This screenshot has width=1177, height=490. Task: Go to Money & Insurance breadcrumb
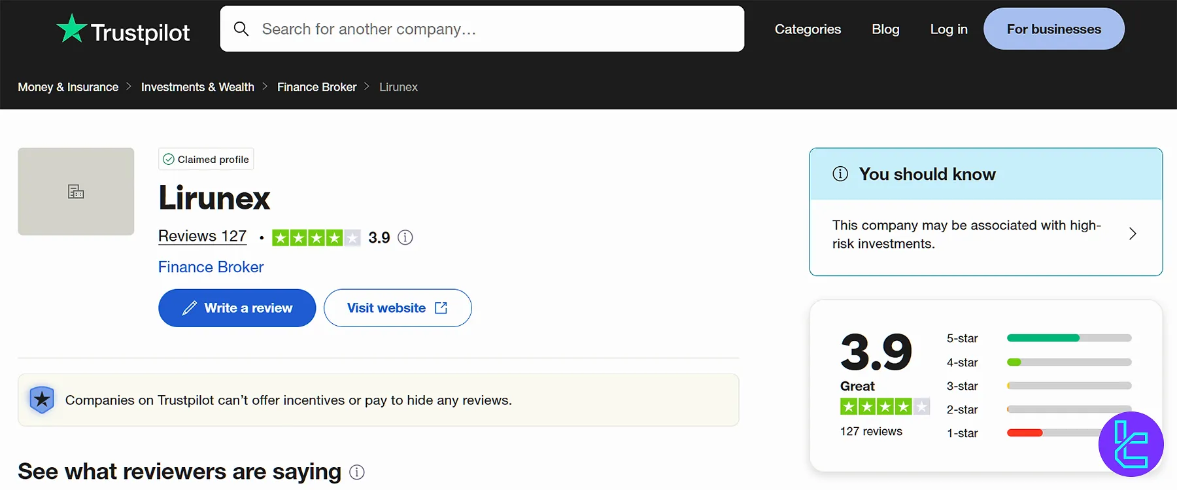[68, 87]
